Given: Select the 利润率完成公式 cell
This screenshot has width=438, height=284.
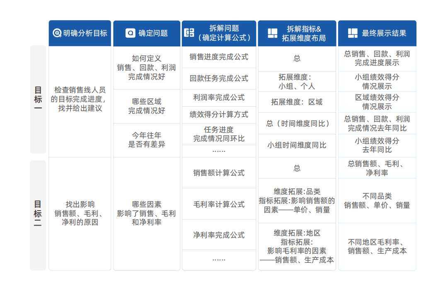Looking at the screenshot, I should pyautogui.click(x=219, y=98).
